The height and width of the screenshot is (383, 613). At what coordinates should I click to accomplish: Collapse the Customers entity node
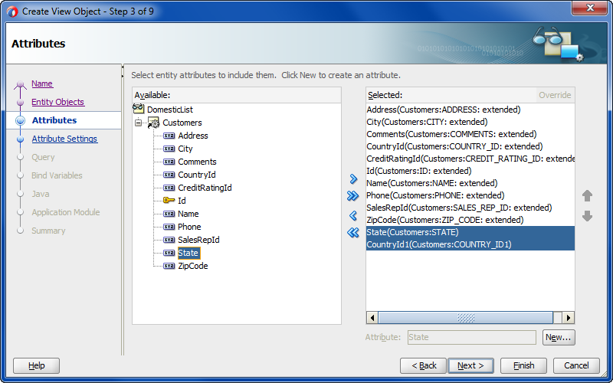[x=138, y=123]
